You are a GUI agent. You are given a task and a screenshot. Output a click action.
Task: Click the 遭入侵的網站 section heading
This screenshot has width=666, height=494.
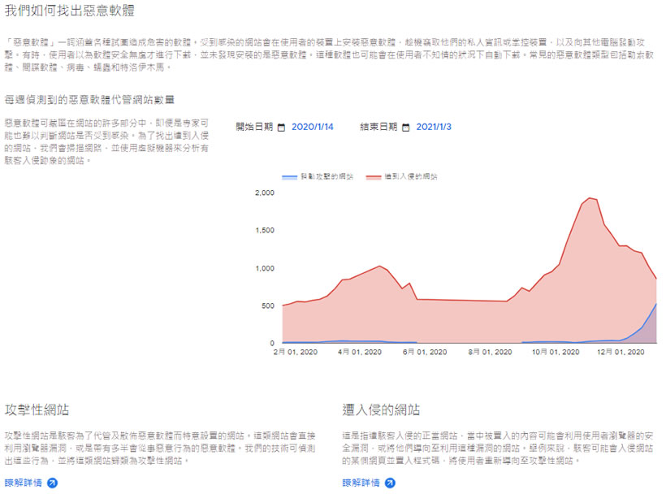(381, 409)
